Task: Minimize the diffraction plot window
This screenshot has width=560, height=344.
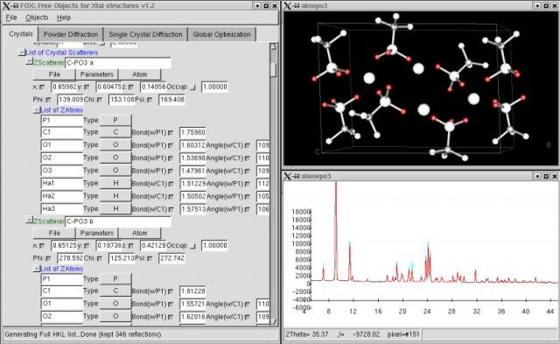Action: [538, 176]
